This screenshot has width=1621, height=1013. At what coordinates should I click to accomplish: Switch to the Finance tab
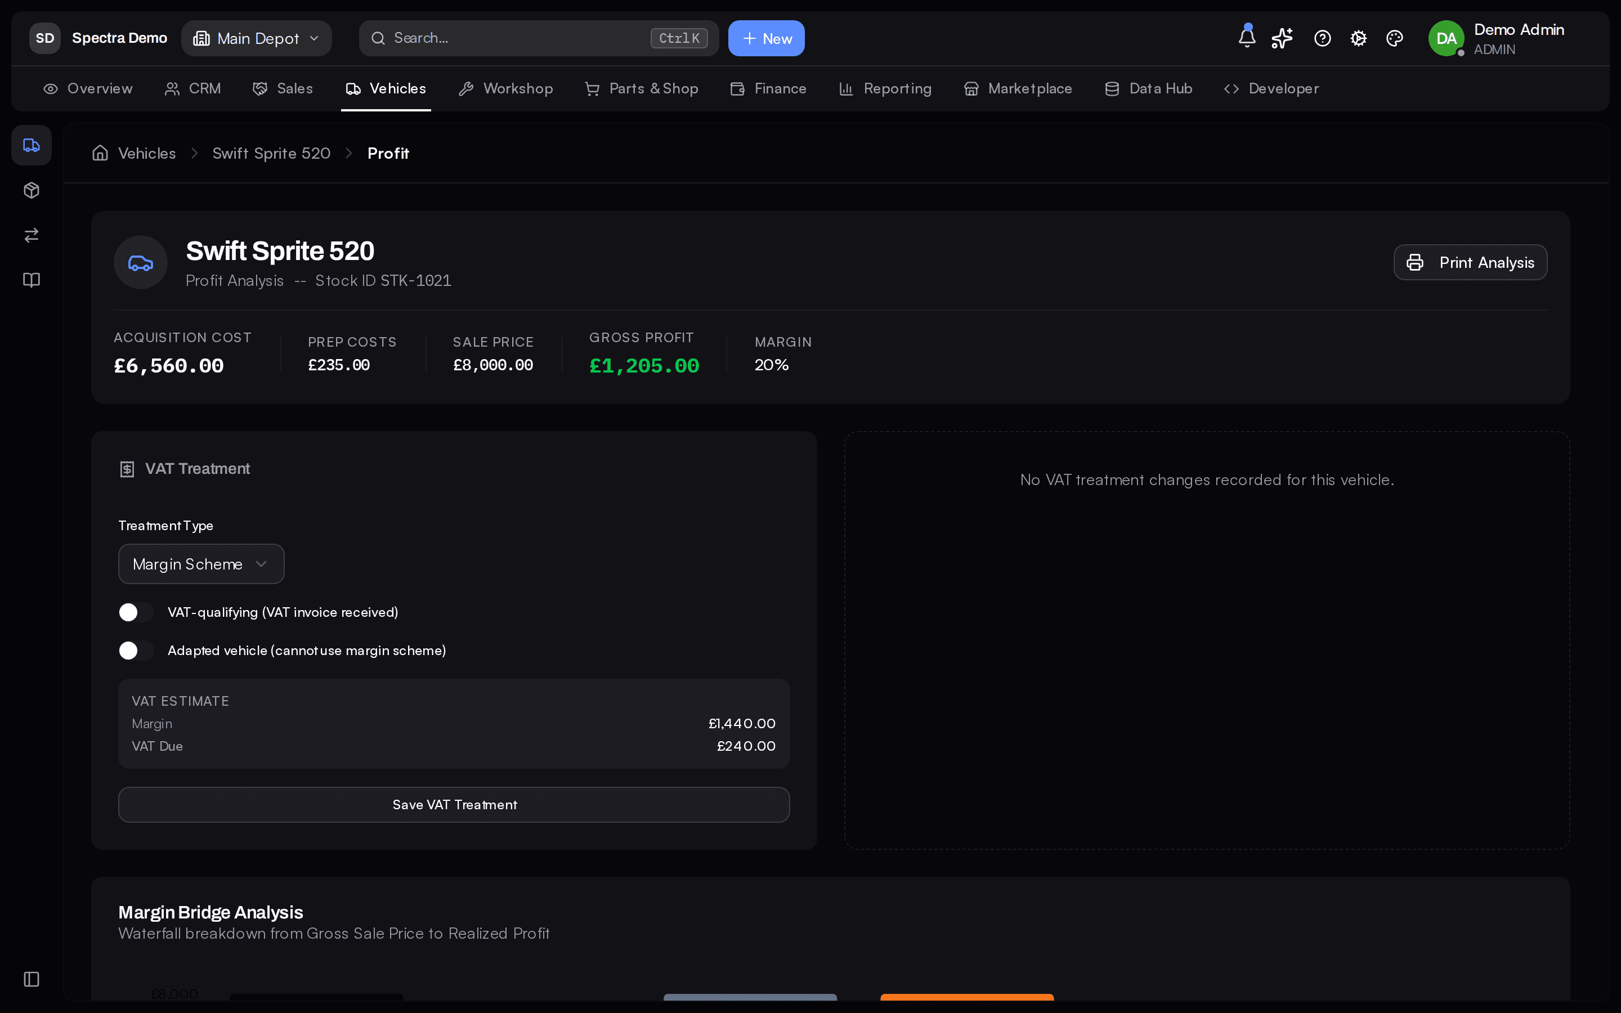point(768,88)
